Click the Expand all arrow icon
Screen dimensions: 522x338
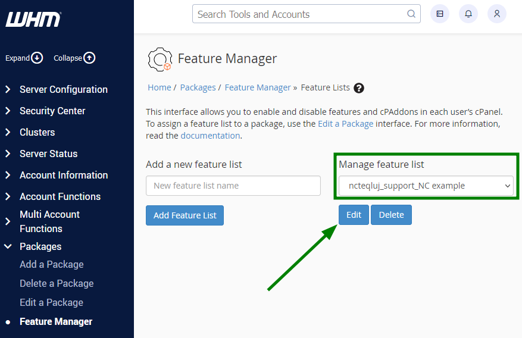click(x=37, y=58)
